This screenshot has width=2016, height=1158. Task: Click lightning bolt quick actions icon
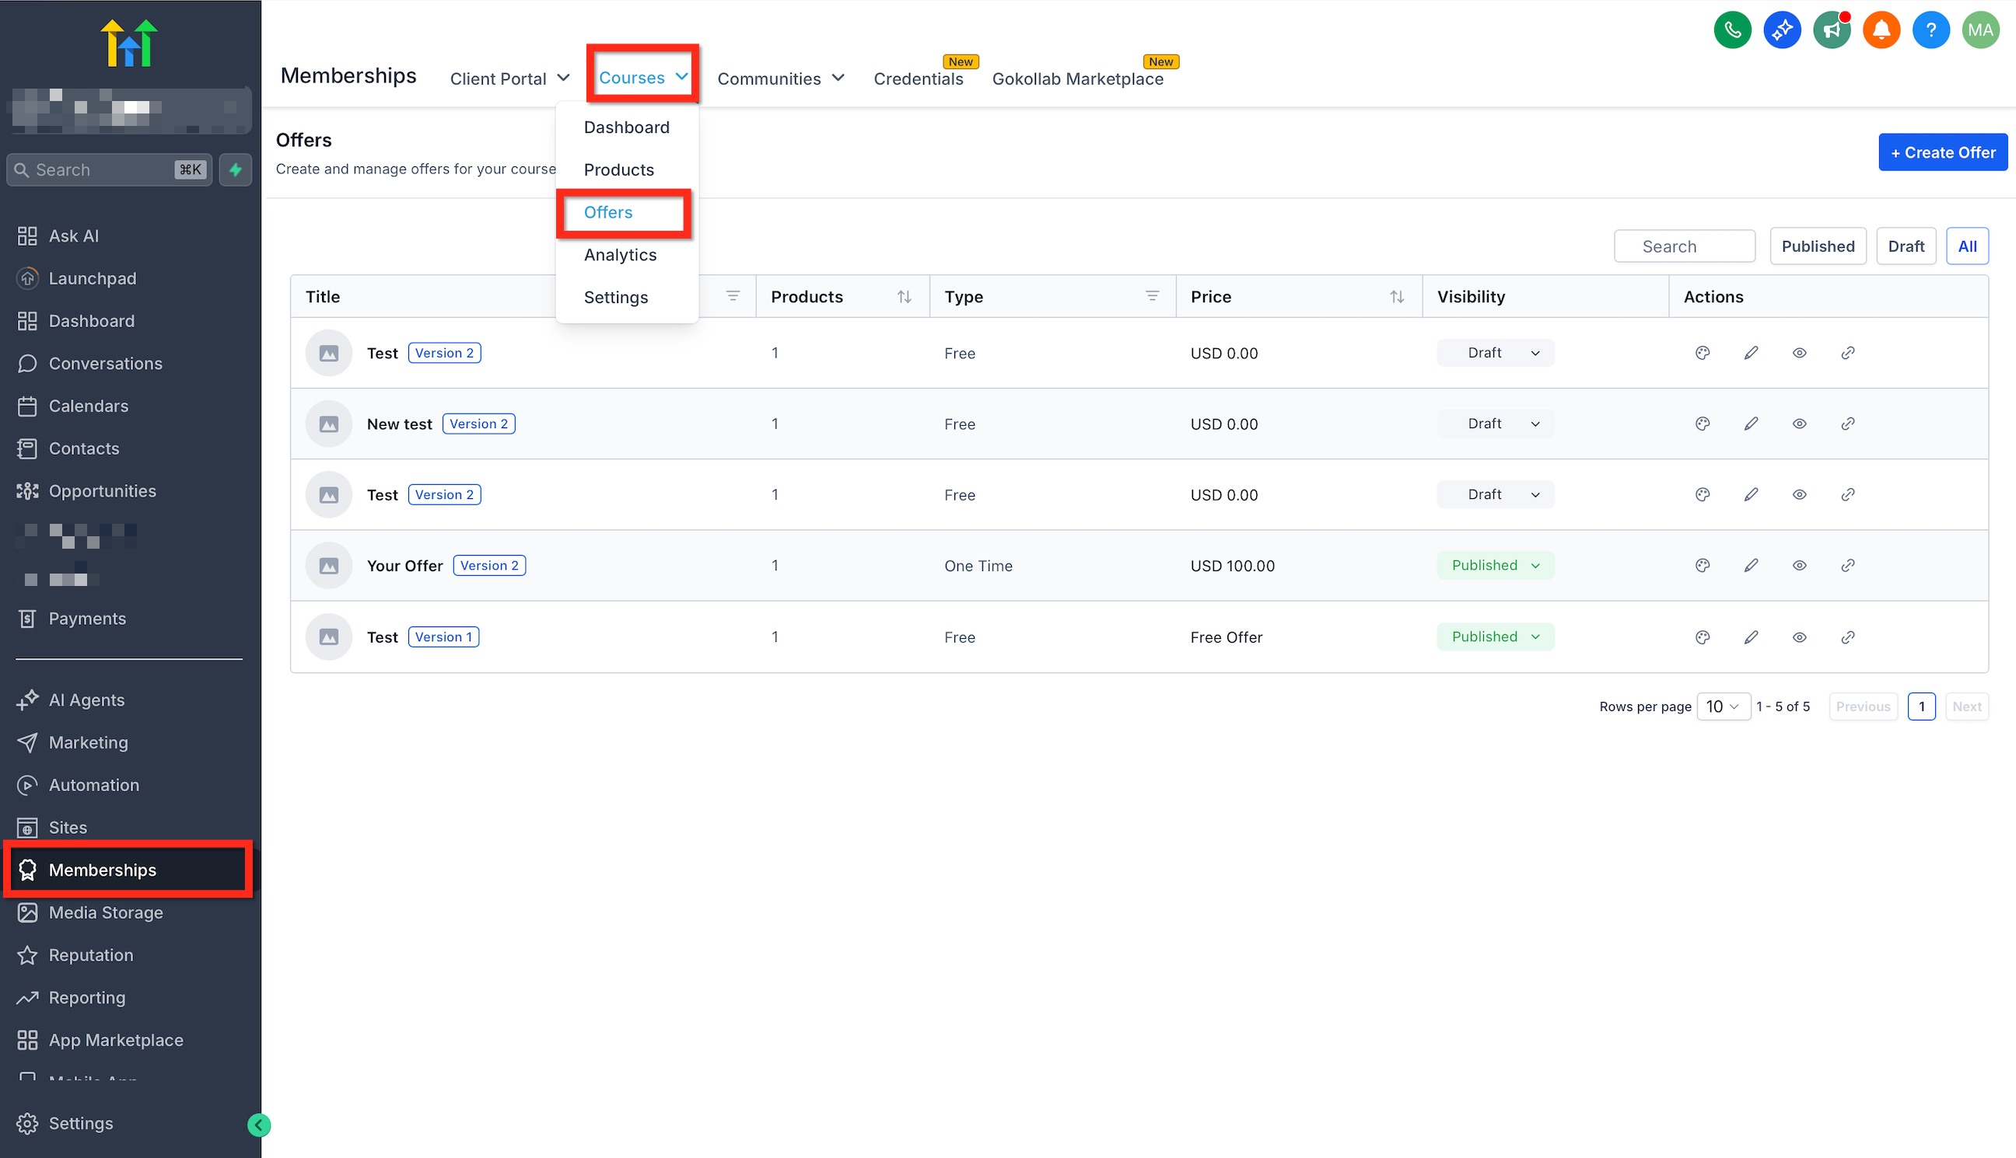236,169
